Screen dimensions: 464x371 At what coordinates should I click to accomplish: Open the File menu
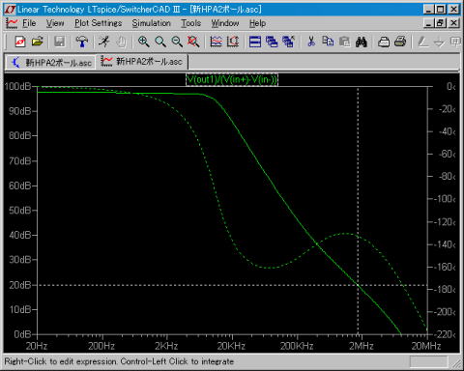29,23
